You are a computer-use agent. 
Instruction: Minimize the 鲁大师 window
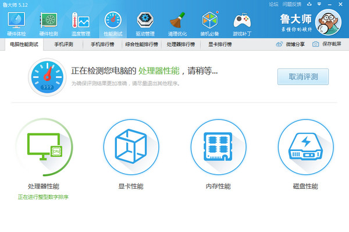(330, 4)
